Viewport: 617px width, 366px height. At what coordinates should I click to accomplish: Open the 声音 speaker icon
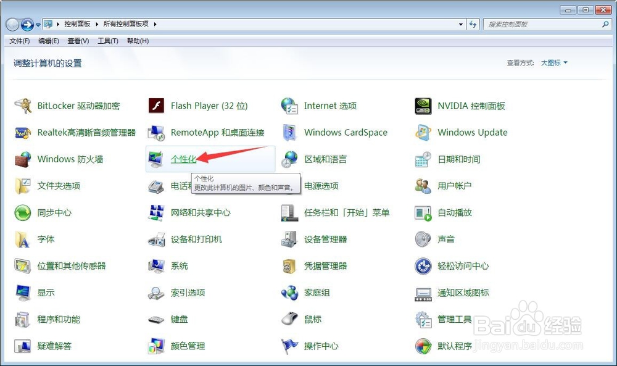[x=423, y=239]
